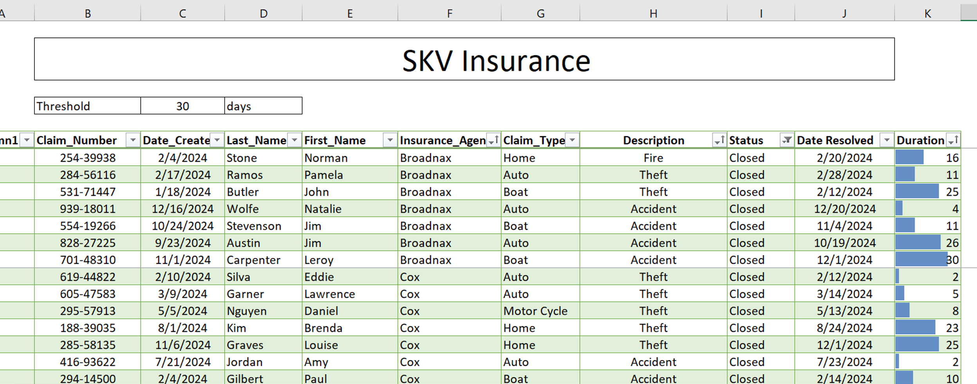The image size is (977, 384).
Task: Select column K header
Action: coord(928,13)
